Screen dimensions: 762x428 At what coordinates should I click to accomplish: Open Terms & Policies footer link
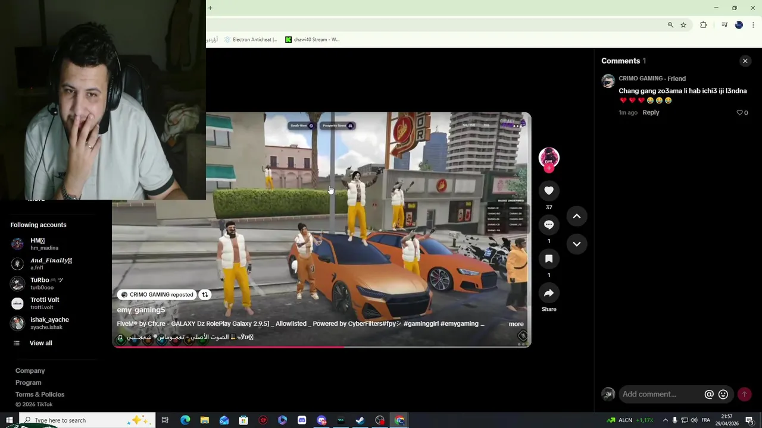pyautogui.click(x=40, y=395)
